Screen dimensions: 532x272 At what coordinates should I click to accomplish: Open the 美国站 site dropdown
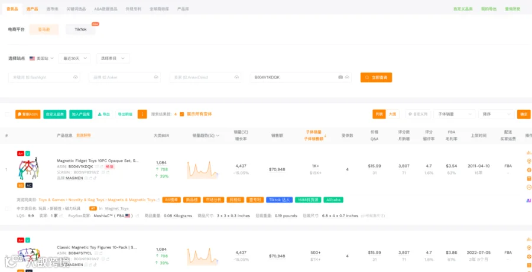[41, 58]
